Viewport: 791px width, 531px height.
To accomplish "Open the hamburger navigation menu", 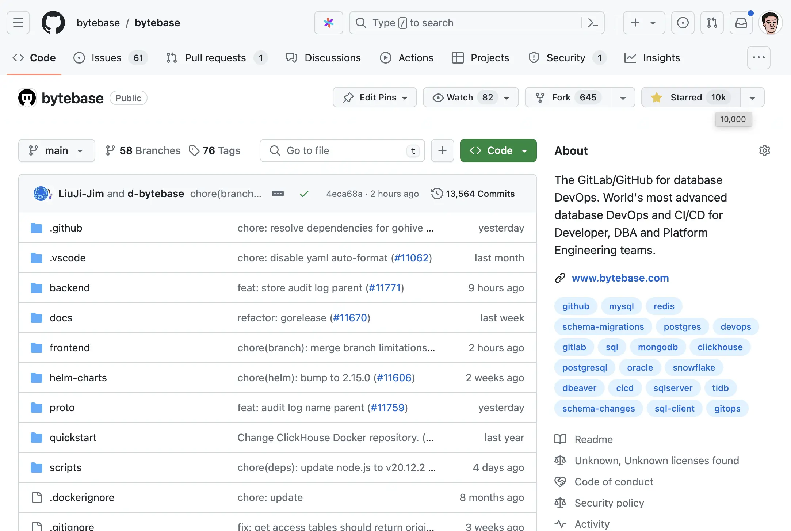I will 18,23.
